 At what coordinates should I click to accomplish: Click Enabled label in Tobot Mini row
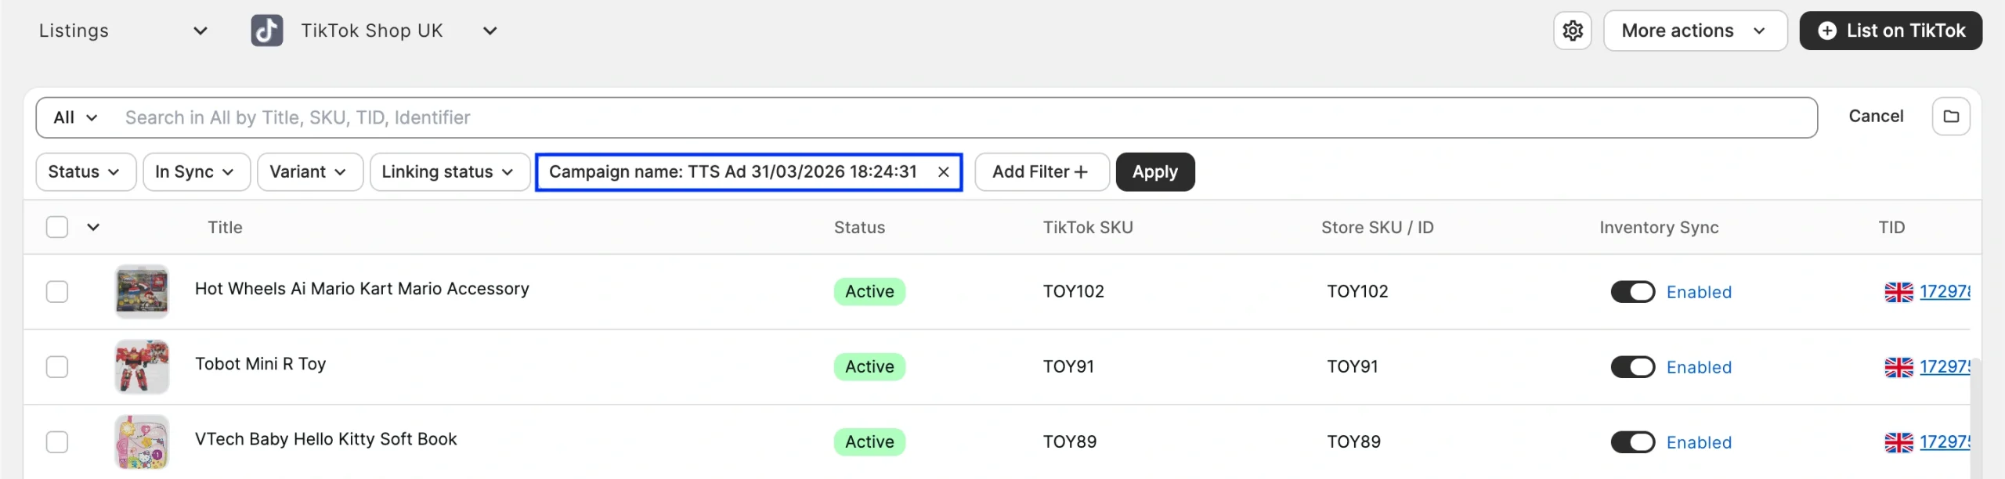(1699, 367)
